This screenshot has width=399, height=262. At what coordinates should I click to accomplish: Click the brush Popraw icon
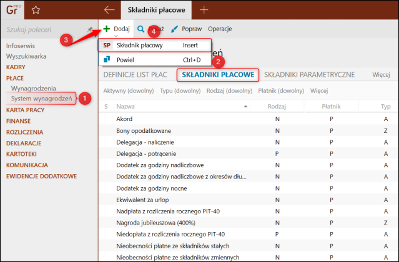174,29
